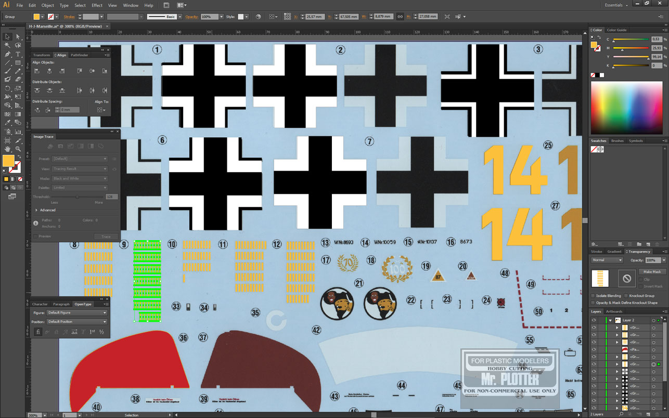Image resolution: width=669 pixels, height=418 pixels.
Task: Select the Selection (black arrow) tool
Action: point(7,37)
